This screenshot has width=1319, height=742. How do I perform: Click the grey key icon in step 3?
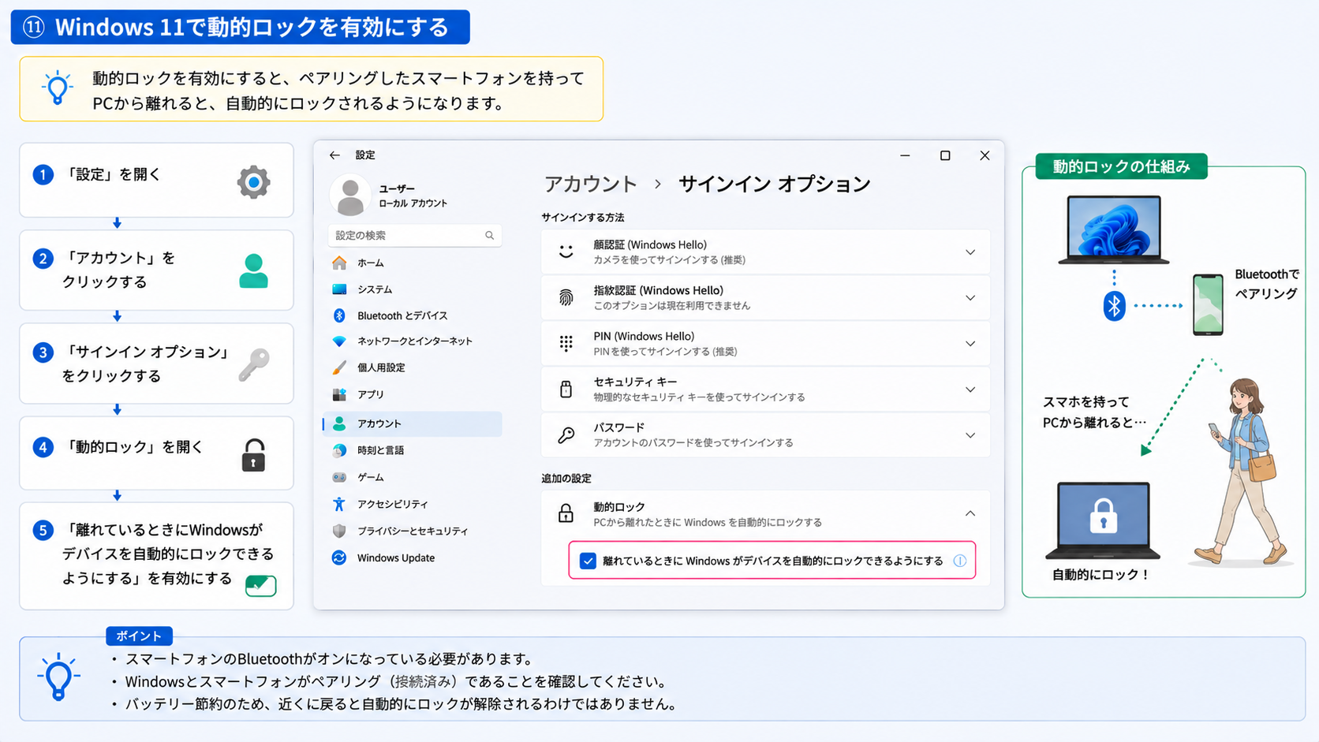click(x=254, y=365)
